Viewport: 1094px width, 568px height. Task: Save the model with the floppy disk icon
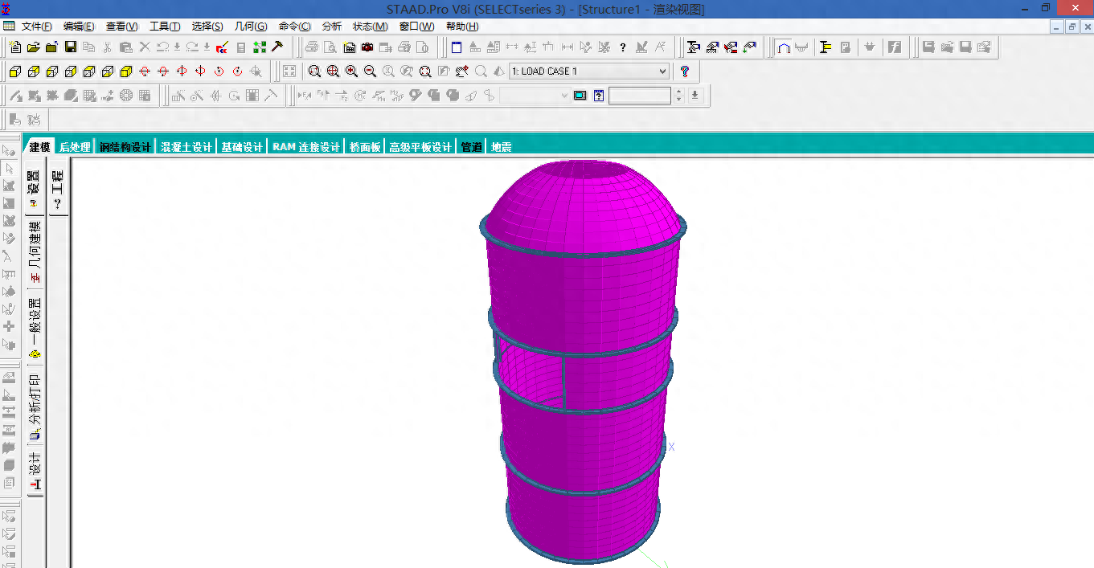click(x=70, y=47)
